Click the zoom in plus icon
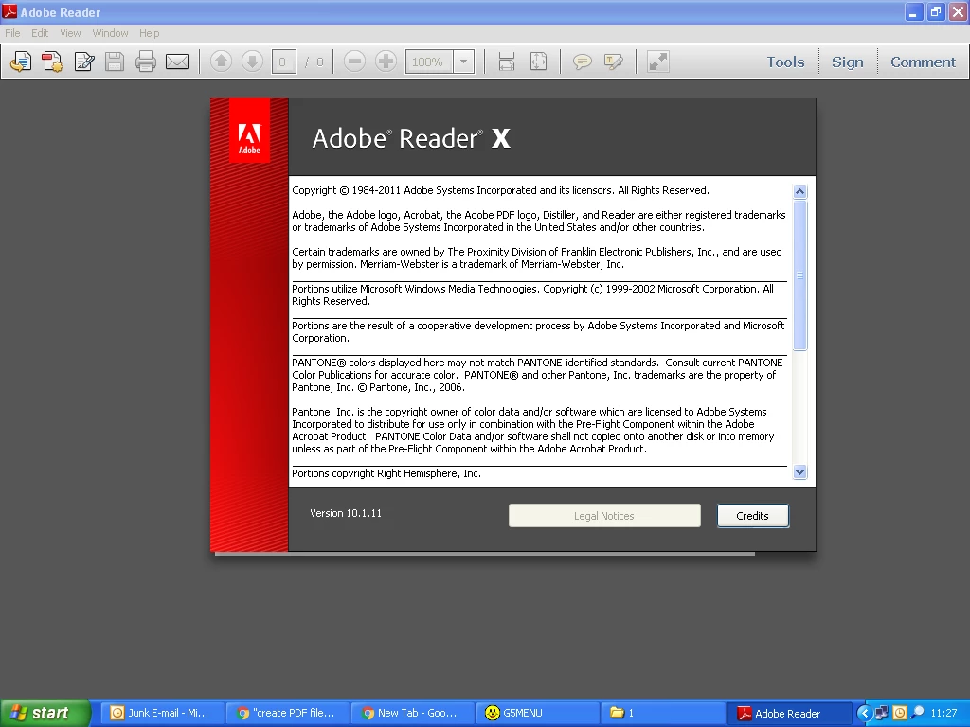 386,62
